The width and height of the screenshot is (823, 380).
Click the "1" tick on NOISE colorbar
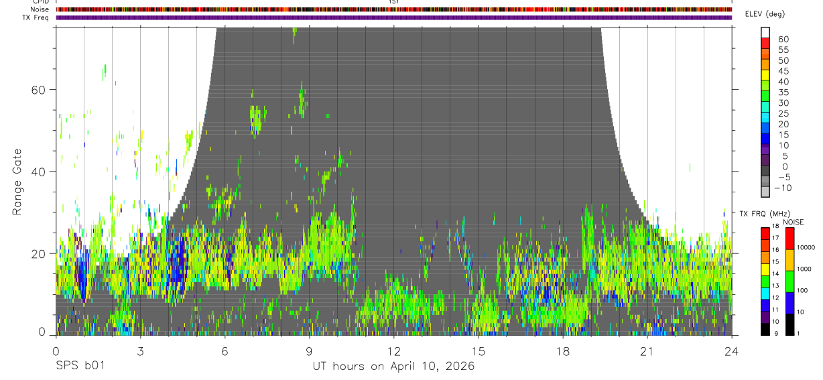pos(799,333)
